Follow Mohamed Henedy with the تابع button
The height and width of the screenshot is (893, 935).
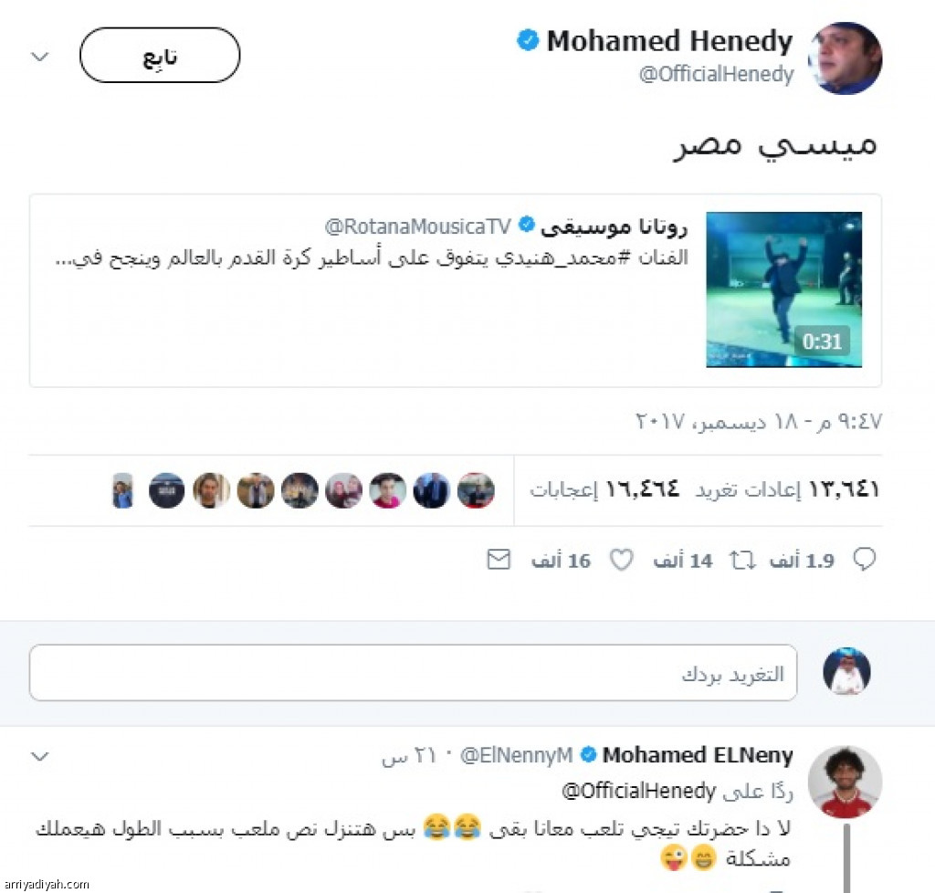[160, 55]
